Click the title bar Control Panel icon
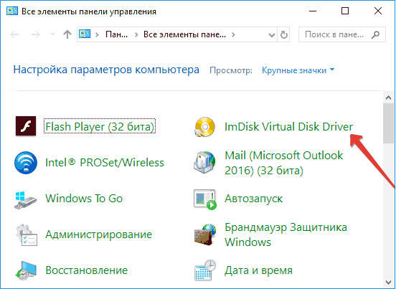 (x=12, y=11)
